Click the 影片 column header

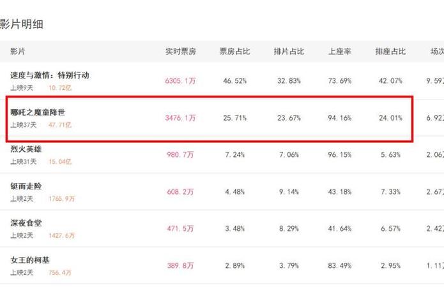pyautogui.click(x=17, y=52)
